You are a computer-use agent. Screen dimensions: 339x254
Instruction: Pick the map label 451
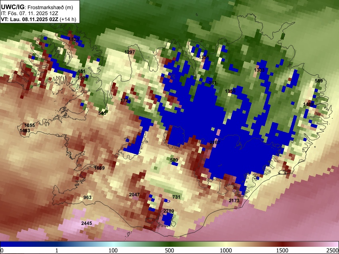coord(81,71)
